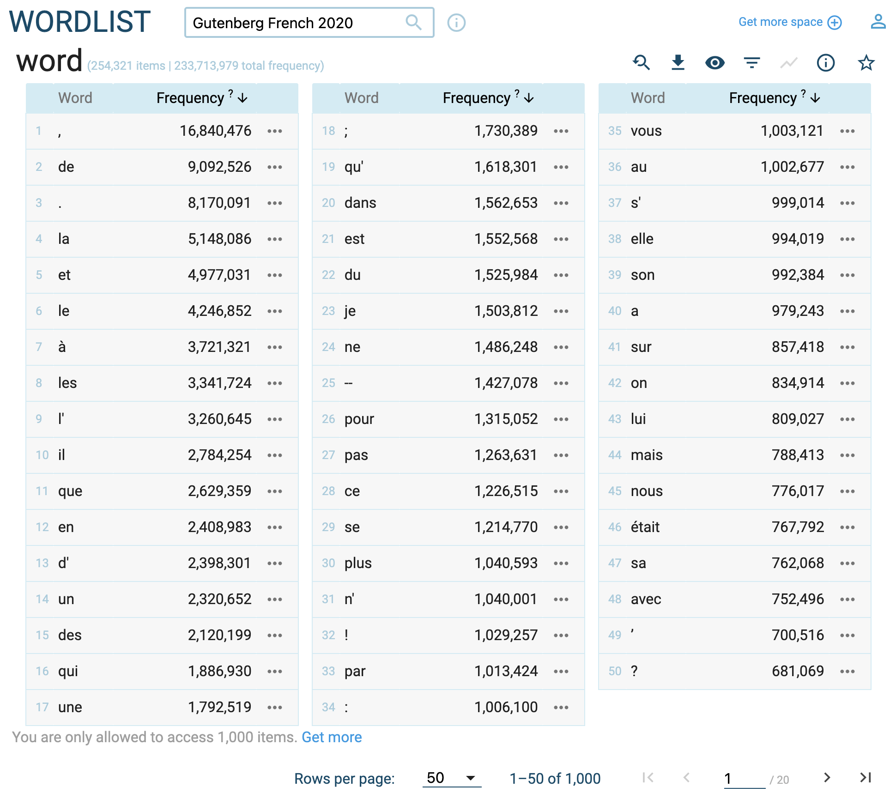Image resolution: width=896 pixels, height=799 pixels.
Task: Click the word 'qui' in the list
Action: tap(68, 671)
